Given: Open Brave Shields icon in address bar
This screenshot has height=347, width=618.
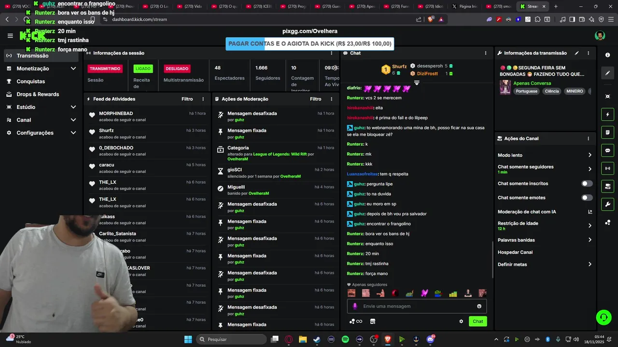Looking at the screenshot, I should click(x=431, y=19).
